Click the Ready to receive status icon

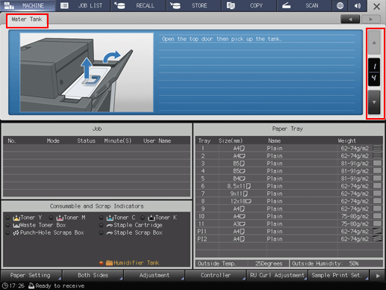tap(31, 286)
